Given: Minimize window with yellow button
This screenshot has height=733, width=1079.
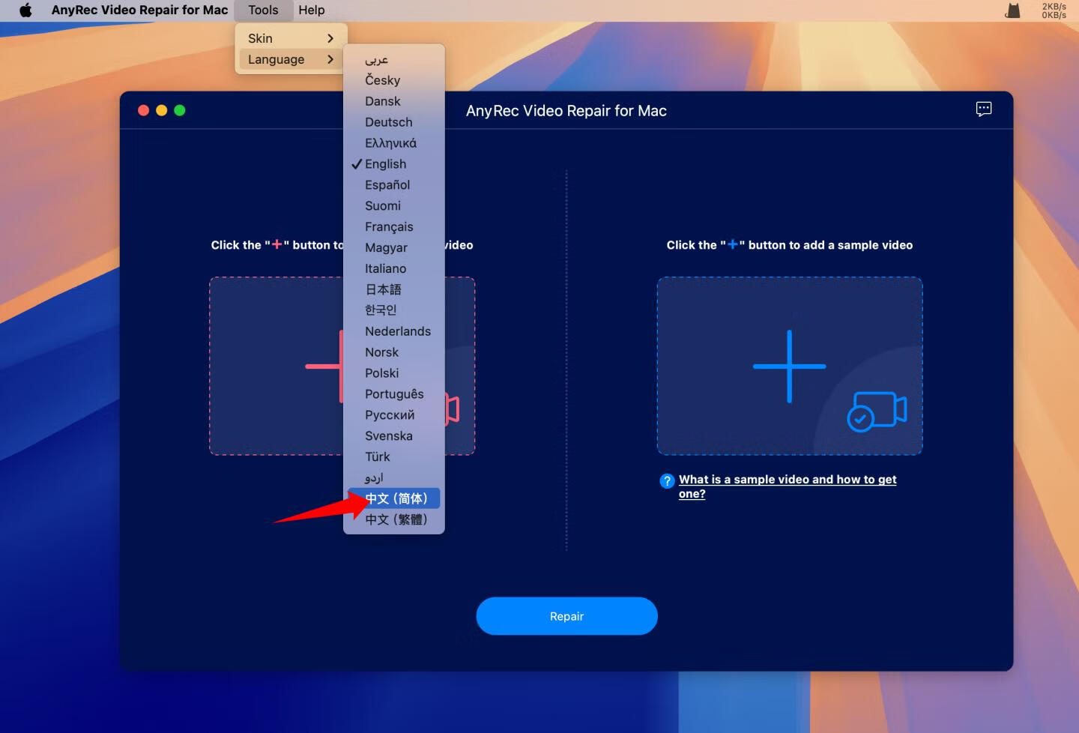Looking at the screenshot, I should pos(162,110).
